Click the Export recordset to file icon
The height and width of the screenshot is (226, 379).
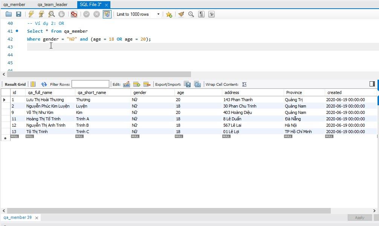tap(187, 84)
